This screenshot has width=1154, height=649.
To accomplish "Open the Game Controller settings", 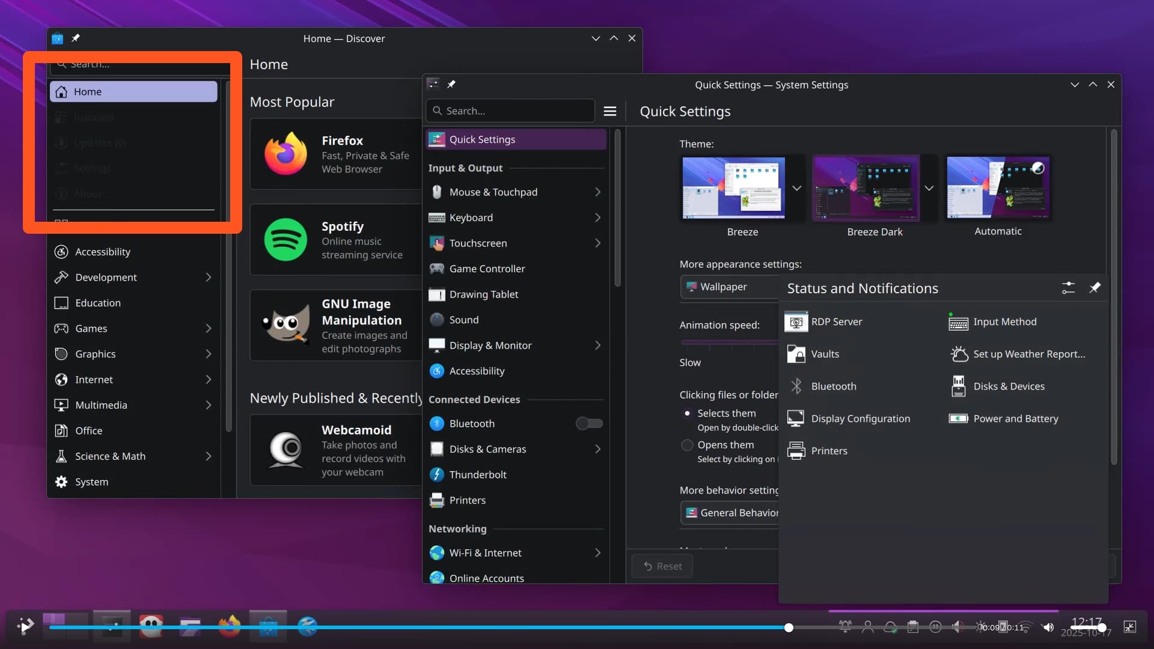I will (x=487, y=269).
